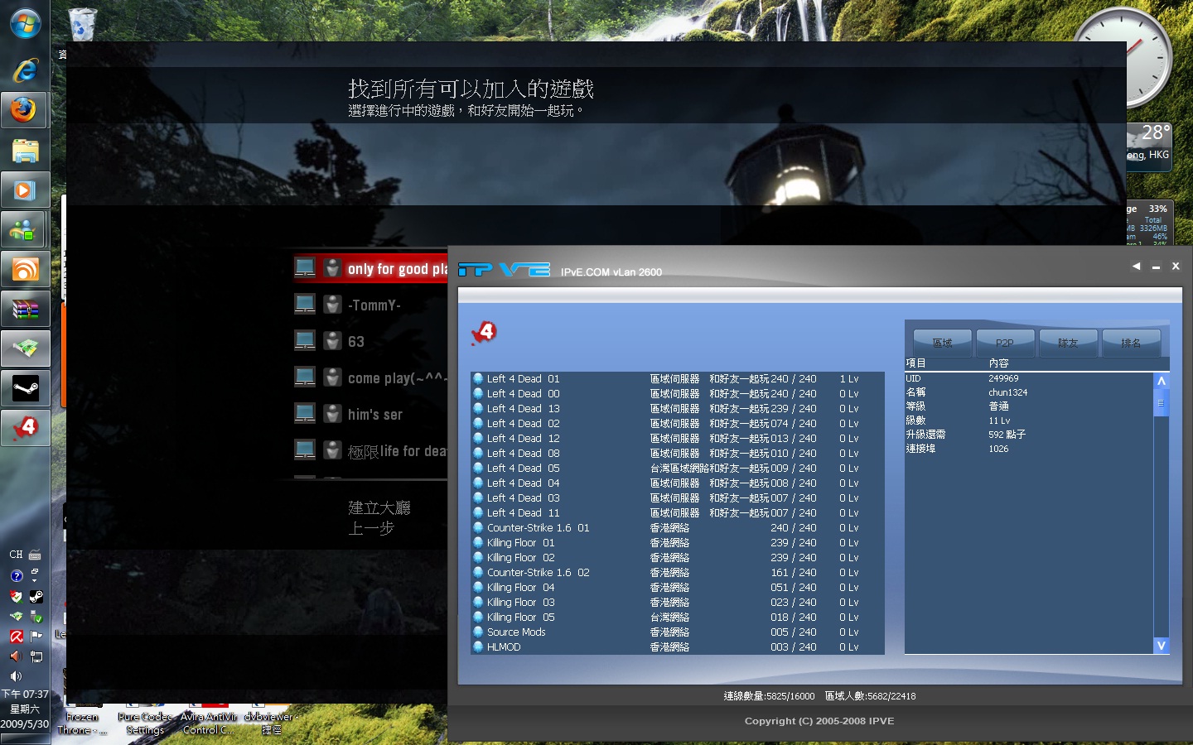Viewport: 1193px width, 745px height.
Task: Select the Left 4 Dead 00 server row
Action: pyautogui.click(x=678, y=394)
